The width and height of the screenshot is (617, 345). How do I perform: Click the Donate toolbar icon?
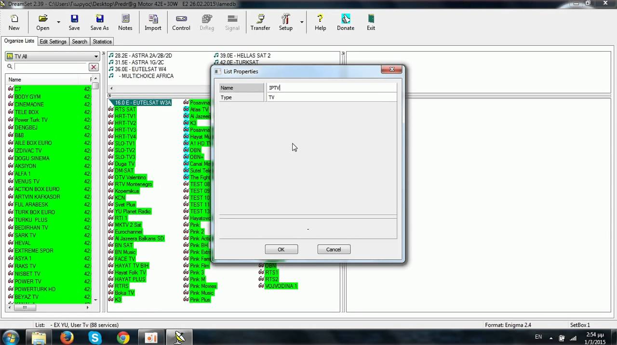point(346,22)
